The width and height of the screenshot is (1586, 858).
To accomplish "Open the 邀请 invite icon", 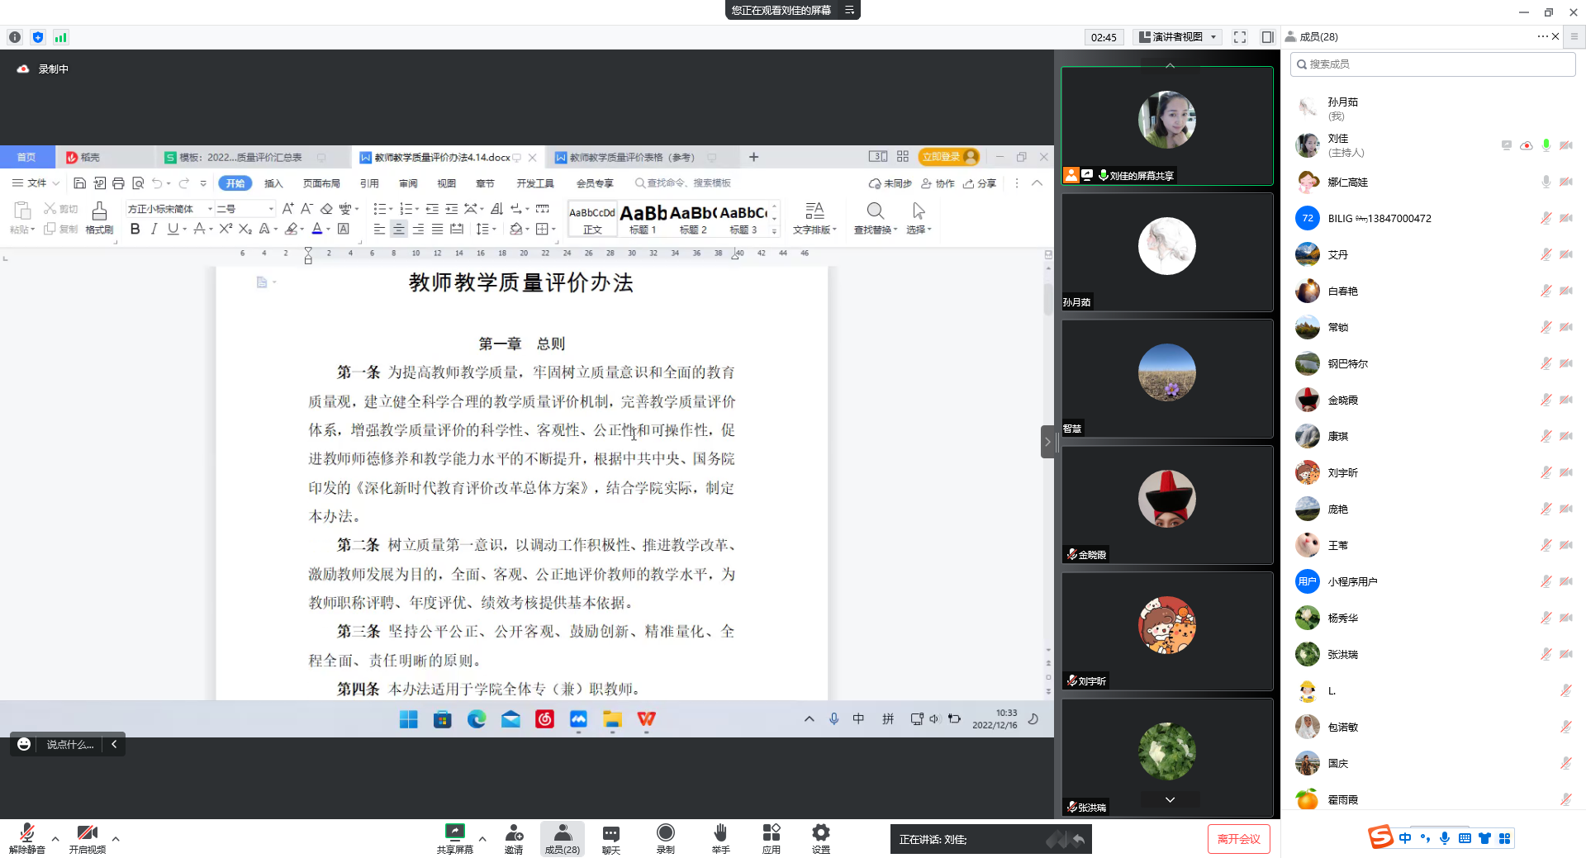I will pos(514,838).
